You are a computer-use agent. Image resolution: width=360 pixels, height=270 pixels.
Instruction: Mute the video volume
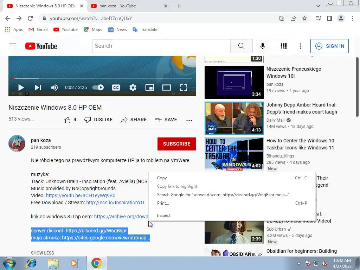pyautogui.click(x=54, y=88)
